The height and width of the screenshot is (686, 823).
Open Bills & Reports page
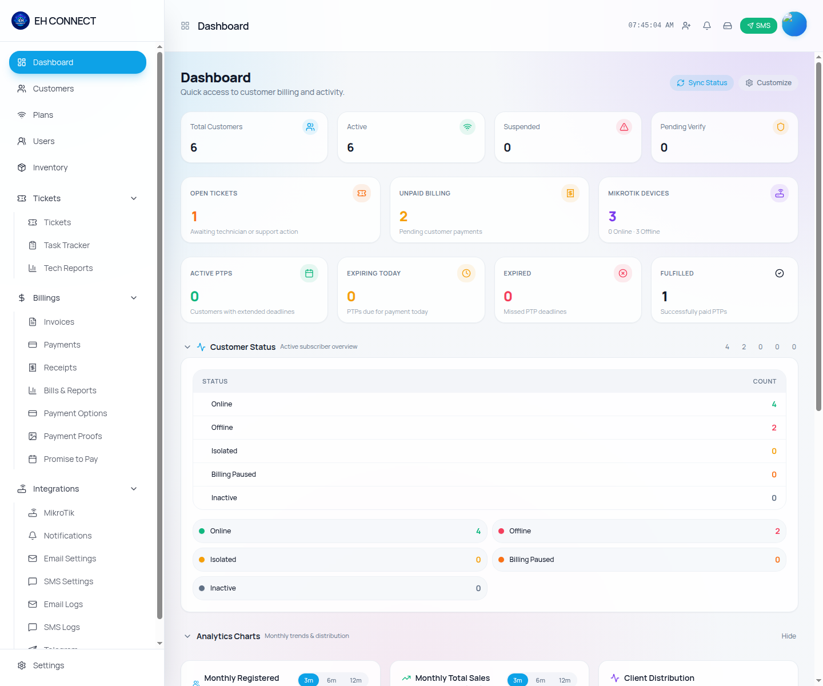click(x=83, y=390)
